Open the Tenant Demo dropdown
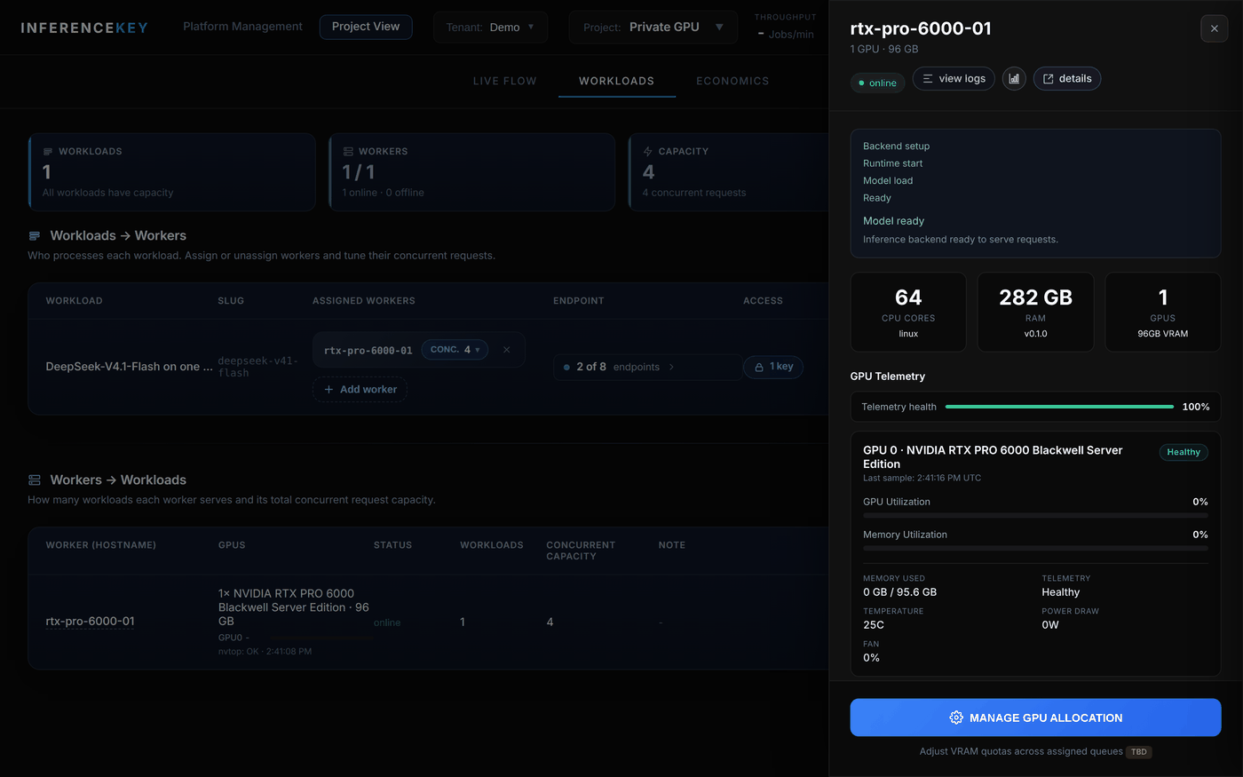 click(490, 28)
